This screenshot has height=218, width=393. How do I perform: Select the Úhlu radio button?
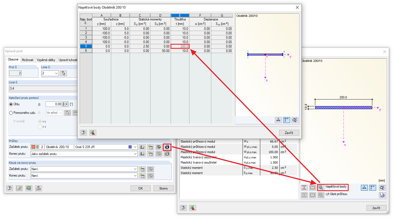(11, 104)
